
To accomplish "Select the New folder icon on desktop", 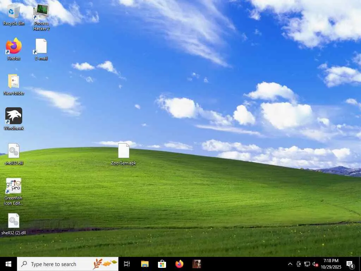I will point(14,84).
